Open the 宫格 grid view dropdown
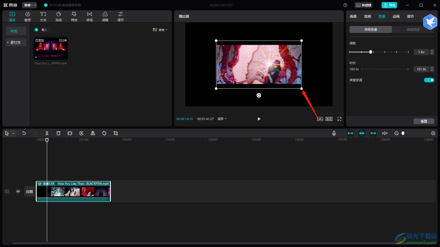The image size is (440, 247). (160, 30)
